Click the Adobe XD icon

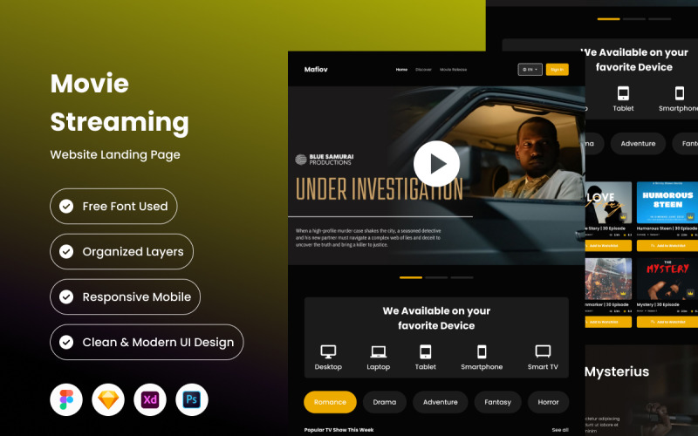pyautogui.click(x=150, y=399)
